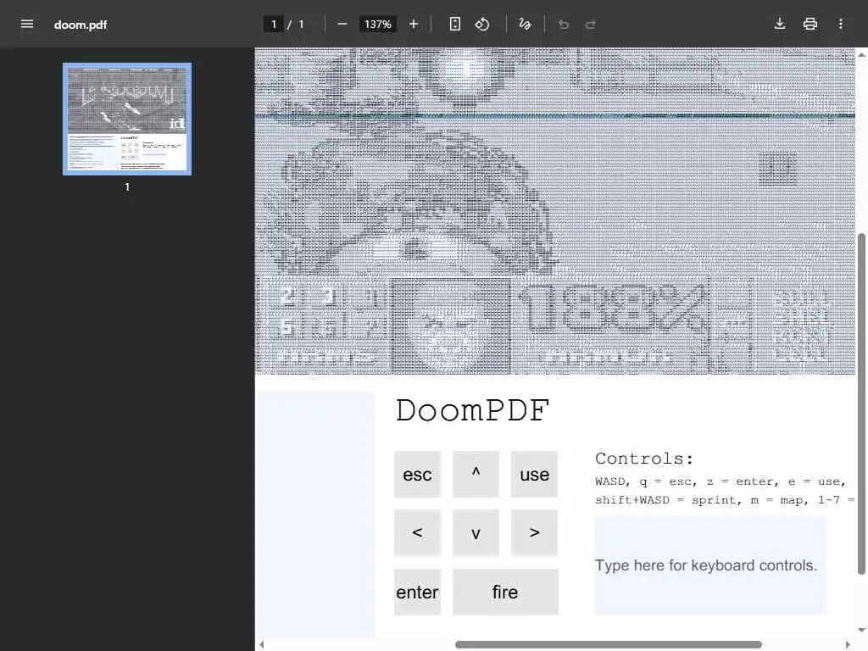Screen dimensions: 868x651
Task: Print the PDF document
Action: point(810,24)
